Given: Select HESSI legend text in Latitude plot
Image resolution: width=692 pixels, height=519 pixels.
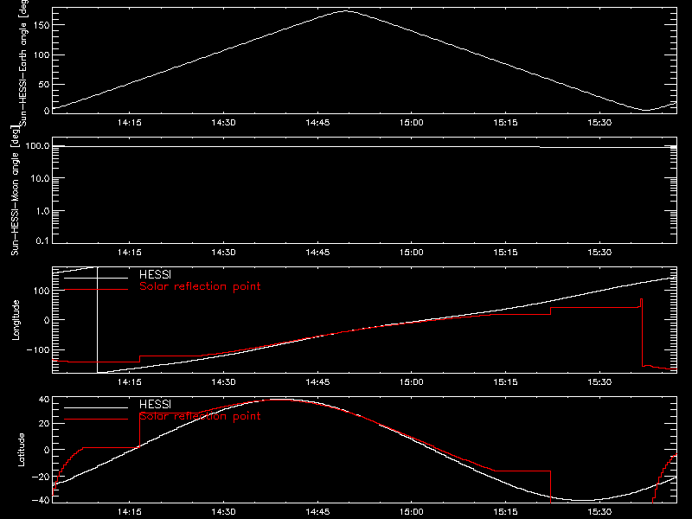Looking at the screenshot, I should (155, 404).
